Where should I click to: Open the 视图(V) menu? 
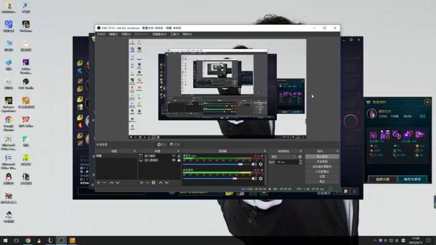[x=126, y=34]
